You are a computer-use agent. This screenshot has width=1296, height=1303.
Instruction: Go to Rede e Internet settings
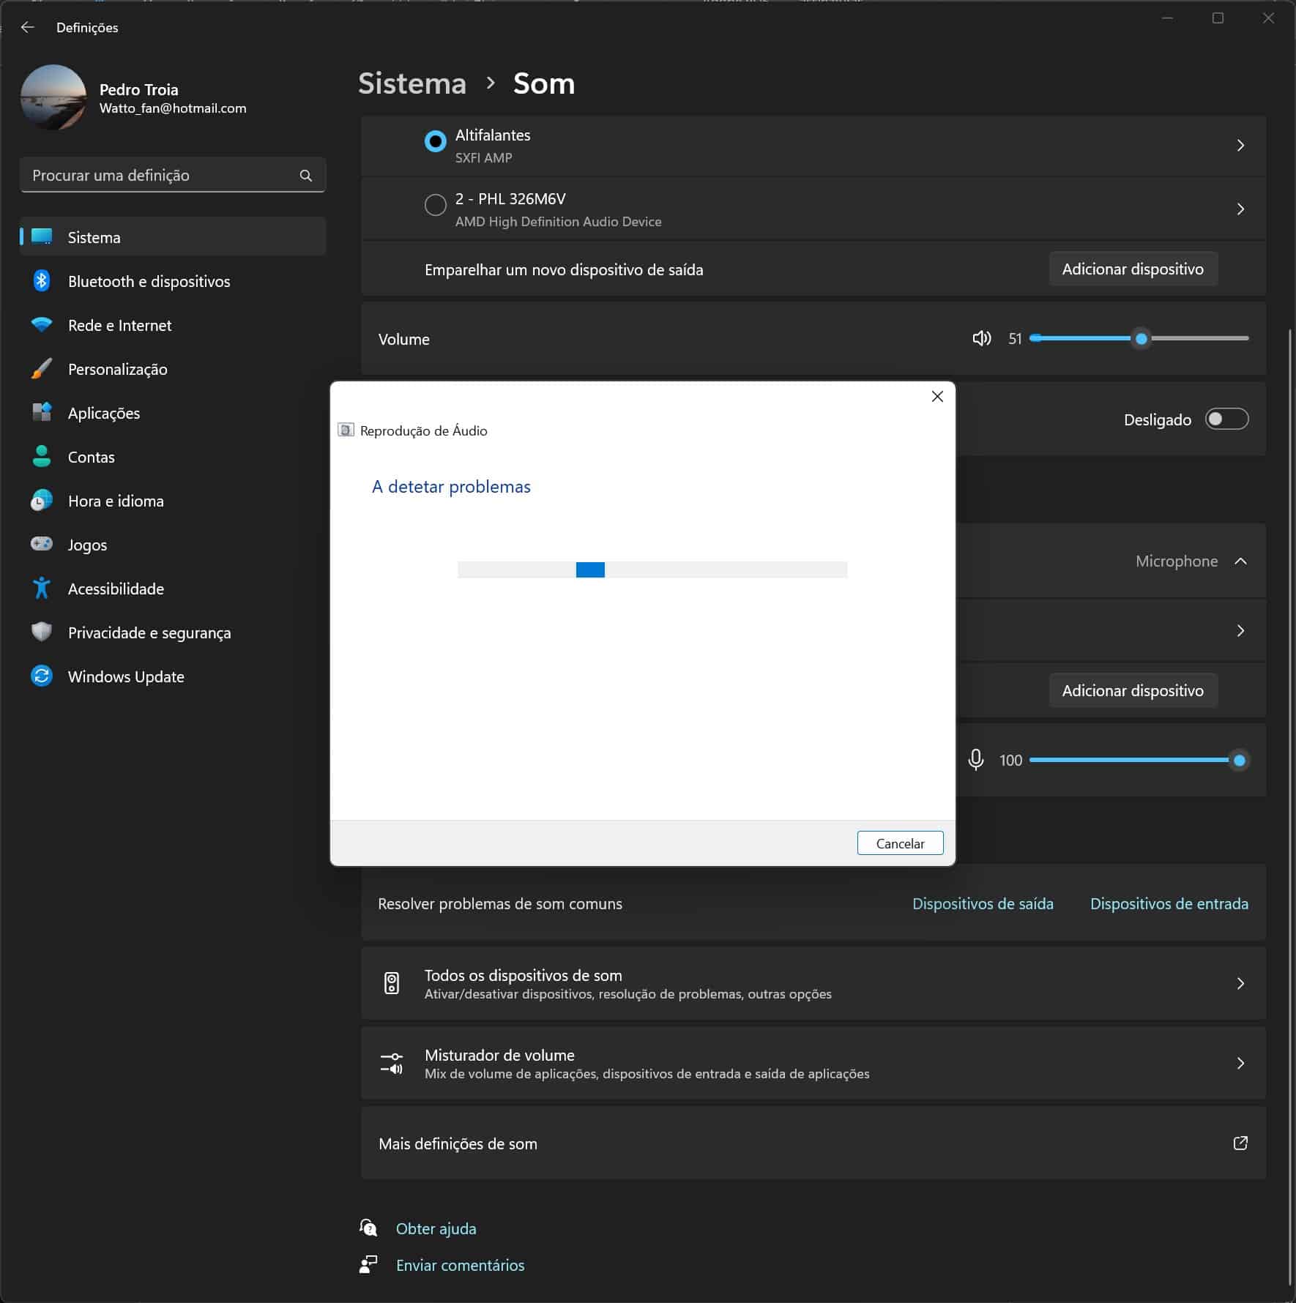119,325
